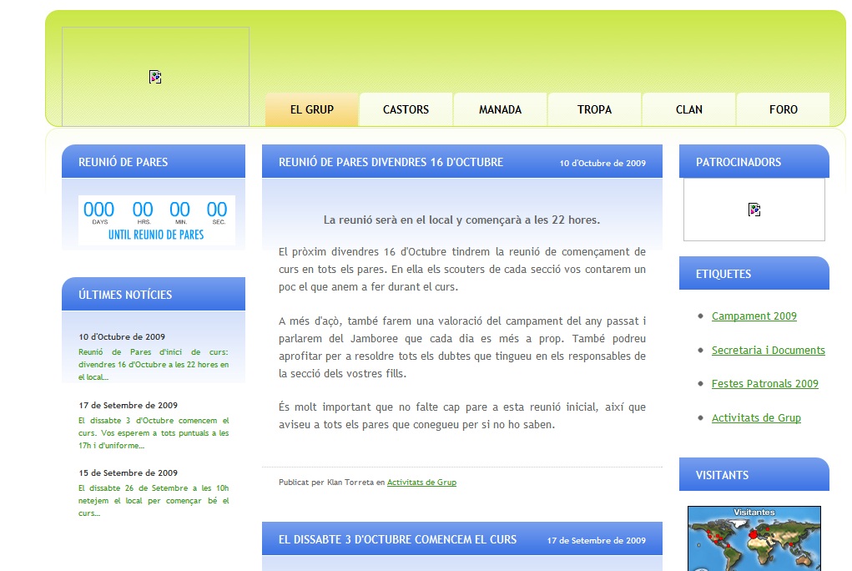Open the Festes Patronals 2009 tag
The image size is (852, 571).
(x=764, y=383)
